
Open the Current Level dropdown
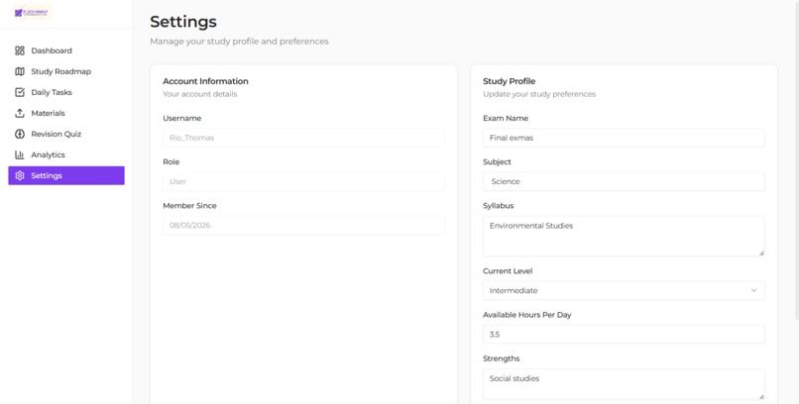pos(624,290)
